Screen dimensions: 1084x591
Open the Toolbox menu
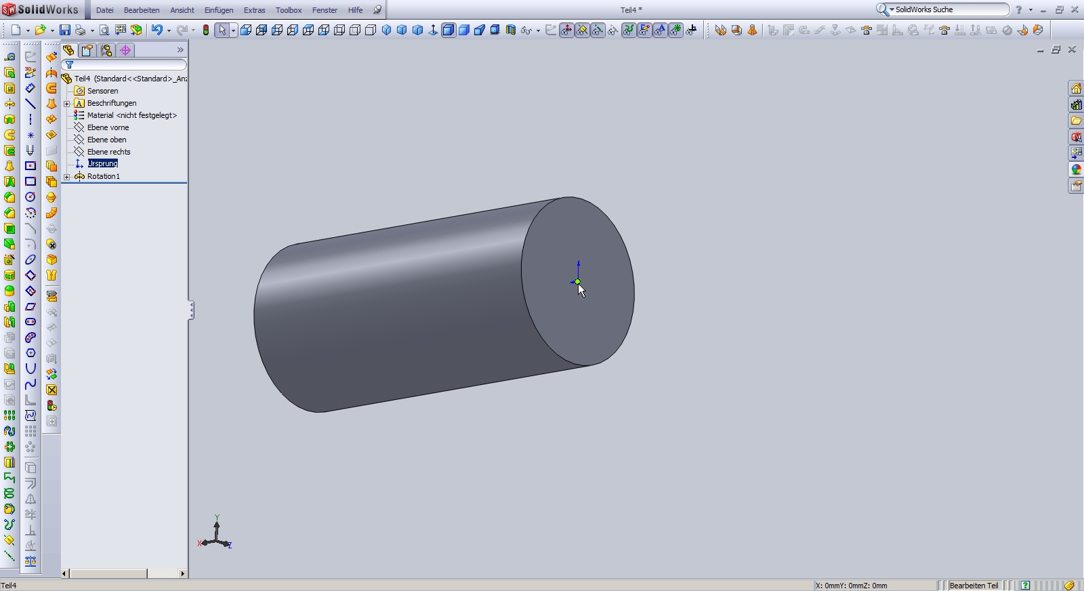(x=289, y=10)
